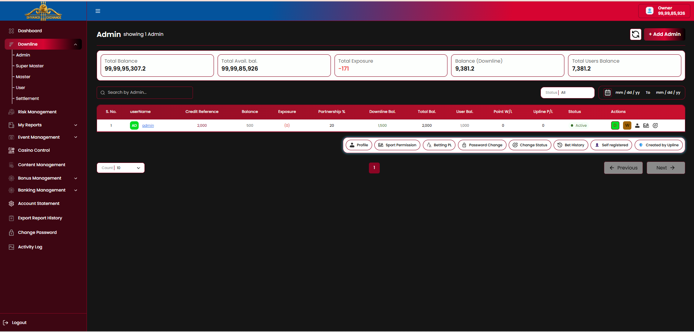Viewport: 694px width, 332px height.
Task: Click the search magnifier icon
Action: click(x=103, y=93)
